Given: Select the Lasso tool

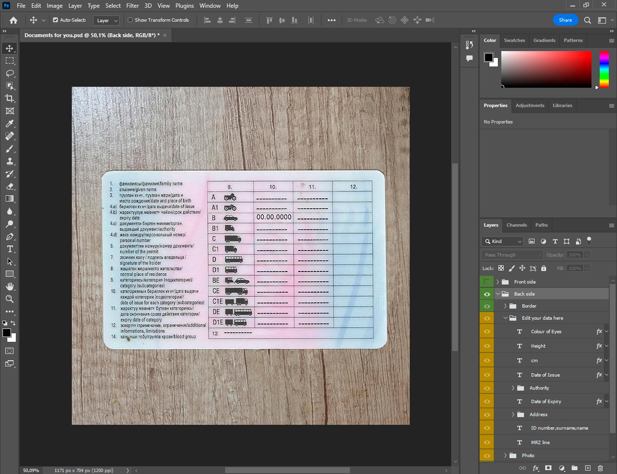Looking at the screenshot, I should tap(10, 74).
